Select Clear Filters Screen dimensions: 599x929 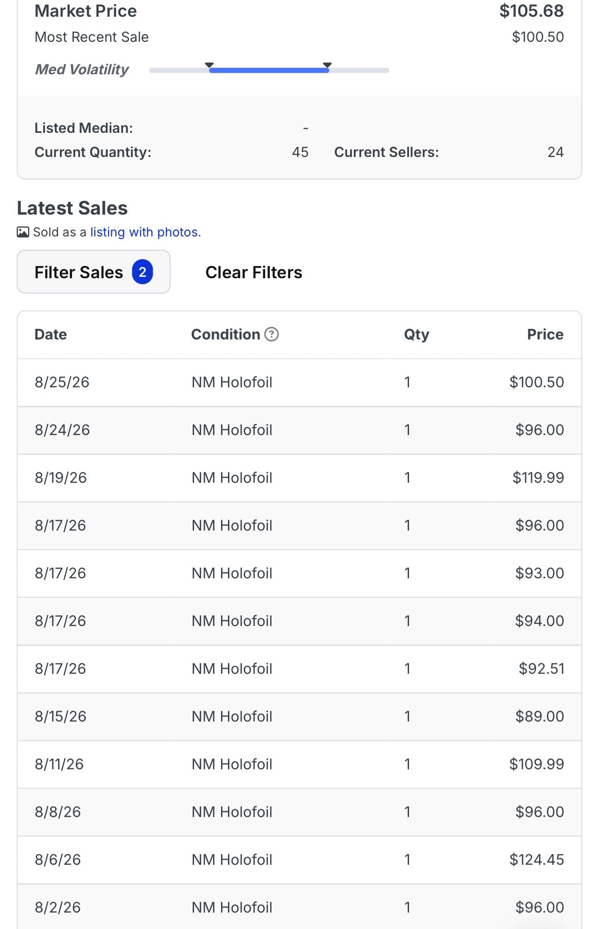point(254,272)
